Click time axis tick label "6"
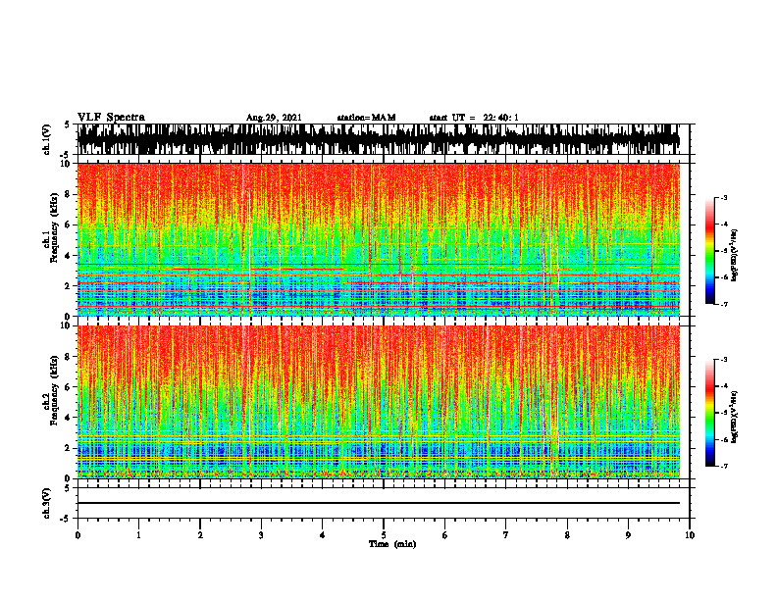The width and height of the screenshot is (777, 600). 445,535
